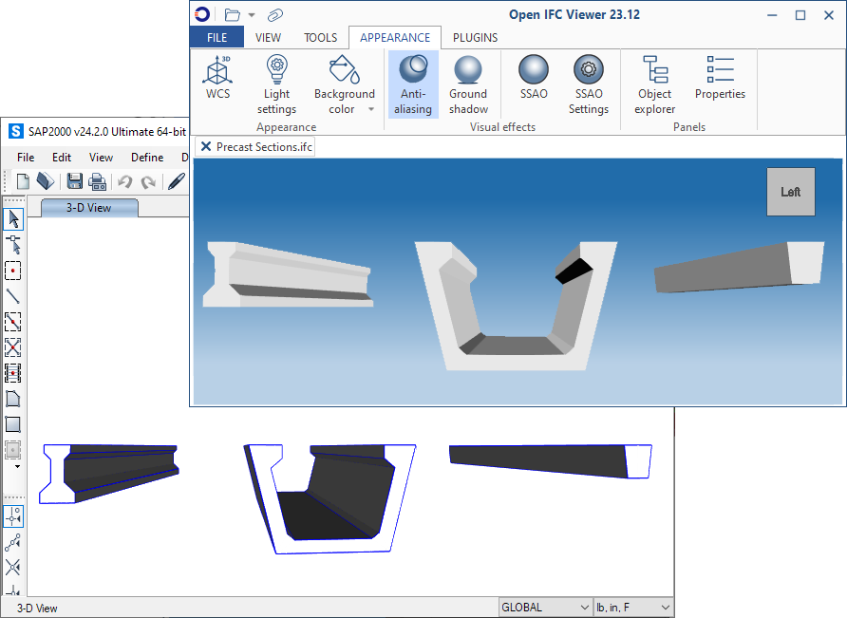The width and height of the screenshot is (847, 618).
Task: Select the pointer tool in SAP2000 sidebar
Action: pos(13,219)
